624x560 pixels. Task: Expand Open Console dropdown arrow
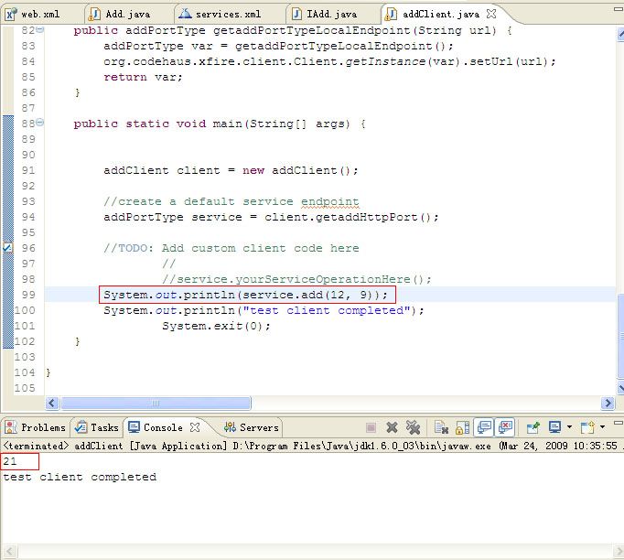pyautogui.click(x=603, y=427)
